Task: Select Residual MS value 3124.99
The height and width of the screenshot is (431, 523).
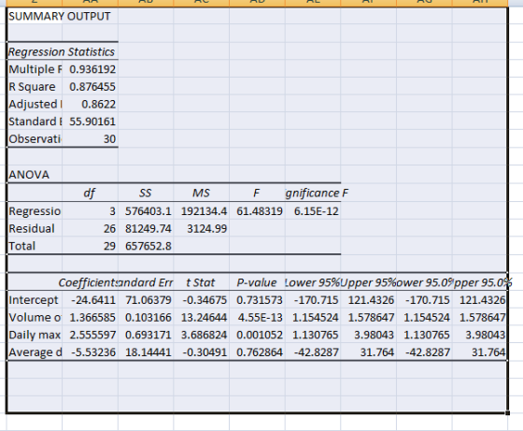Action: [x=202, y=228]
